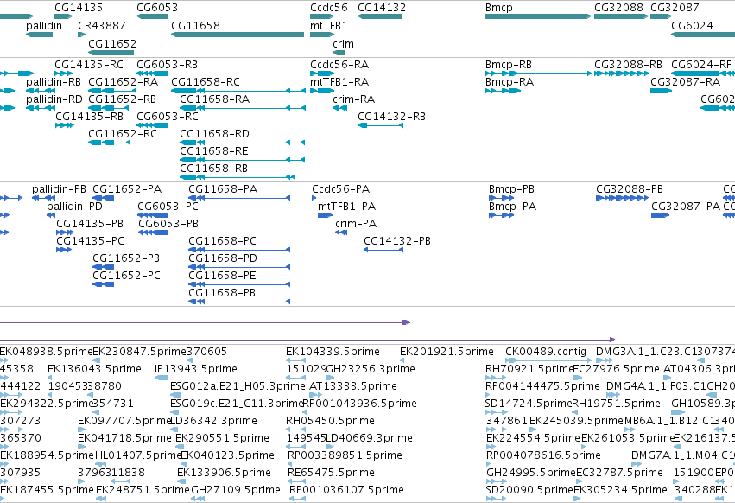Click the mtTFB1 gene label
The width and height of the screenshot is (735, 503).
(x=328, y=25)
